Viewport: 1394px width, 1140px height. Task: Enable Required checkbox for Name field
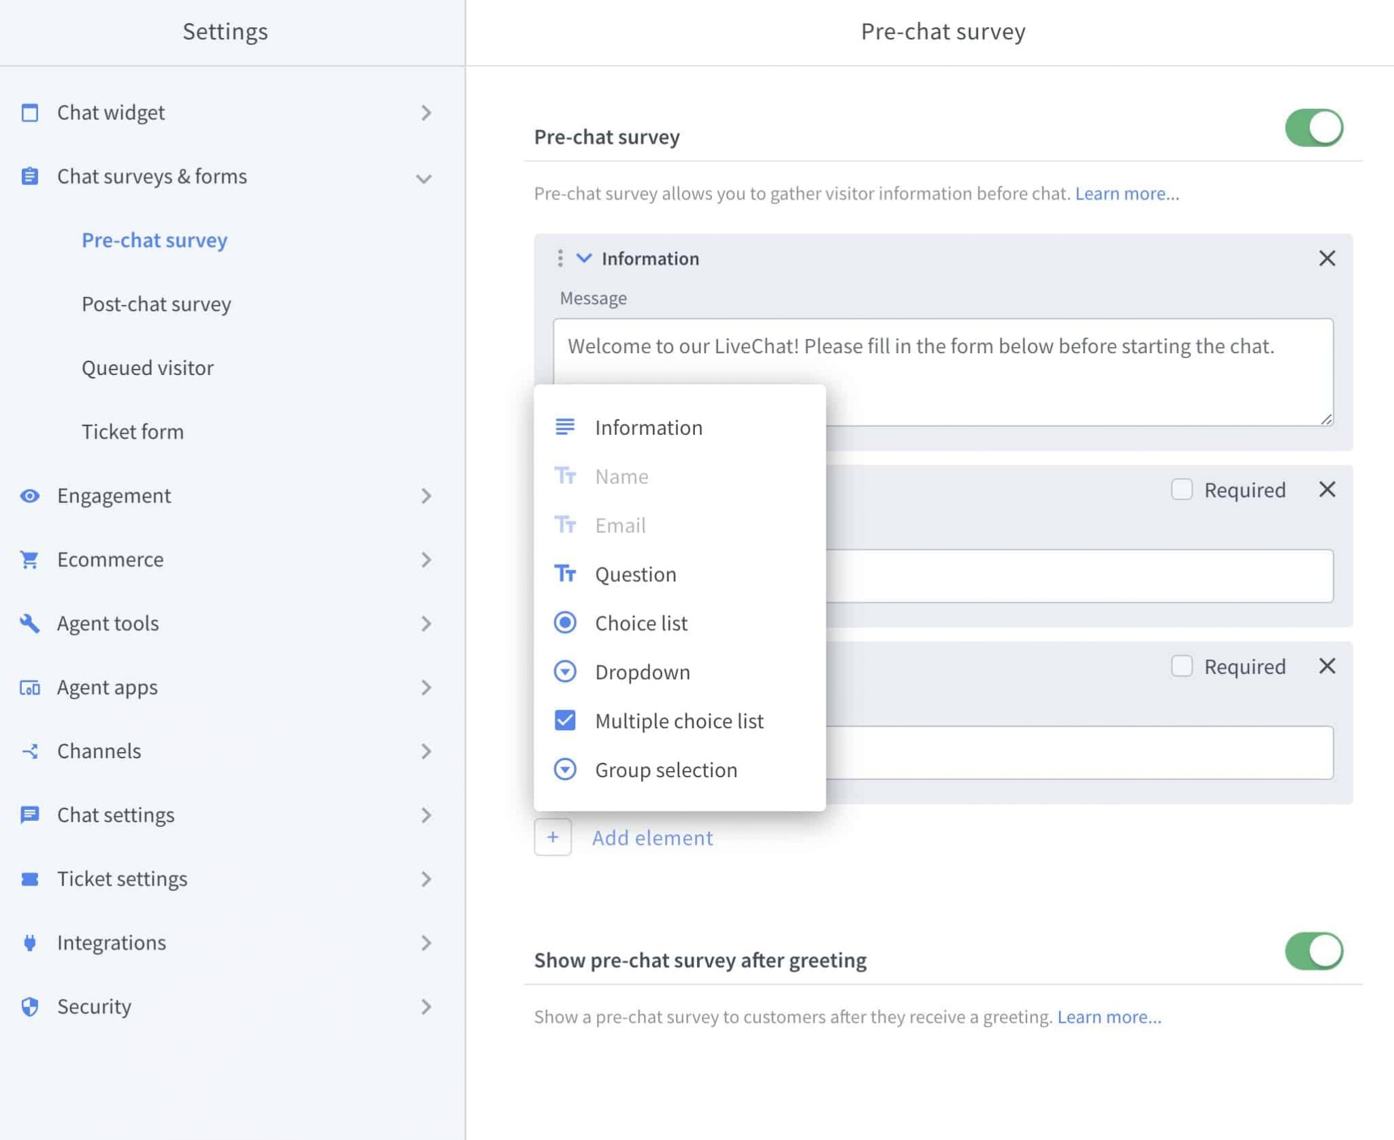1182,489
